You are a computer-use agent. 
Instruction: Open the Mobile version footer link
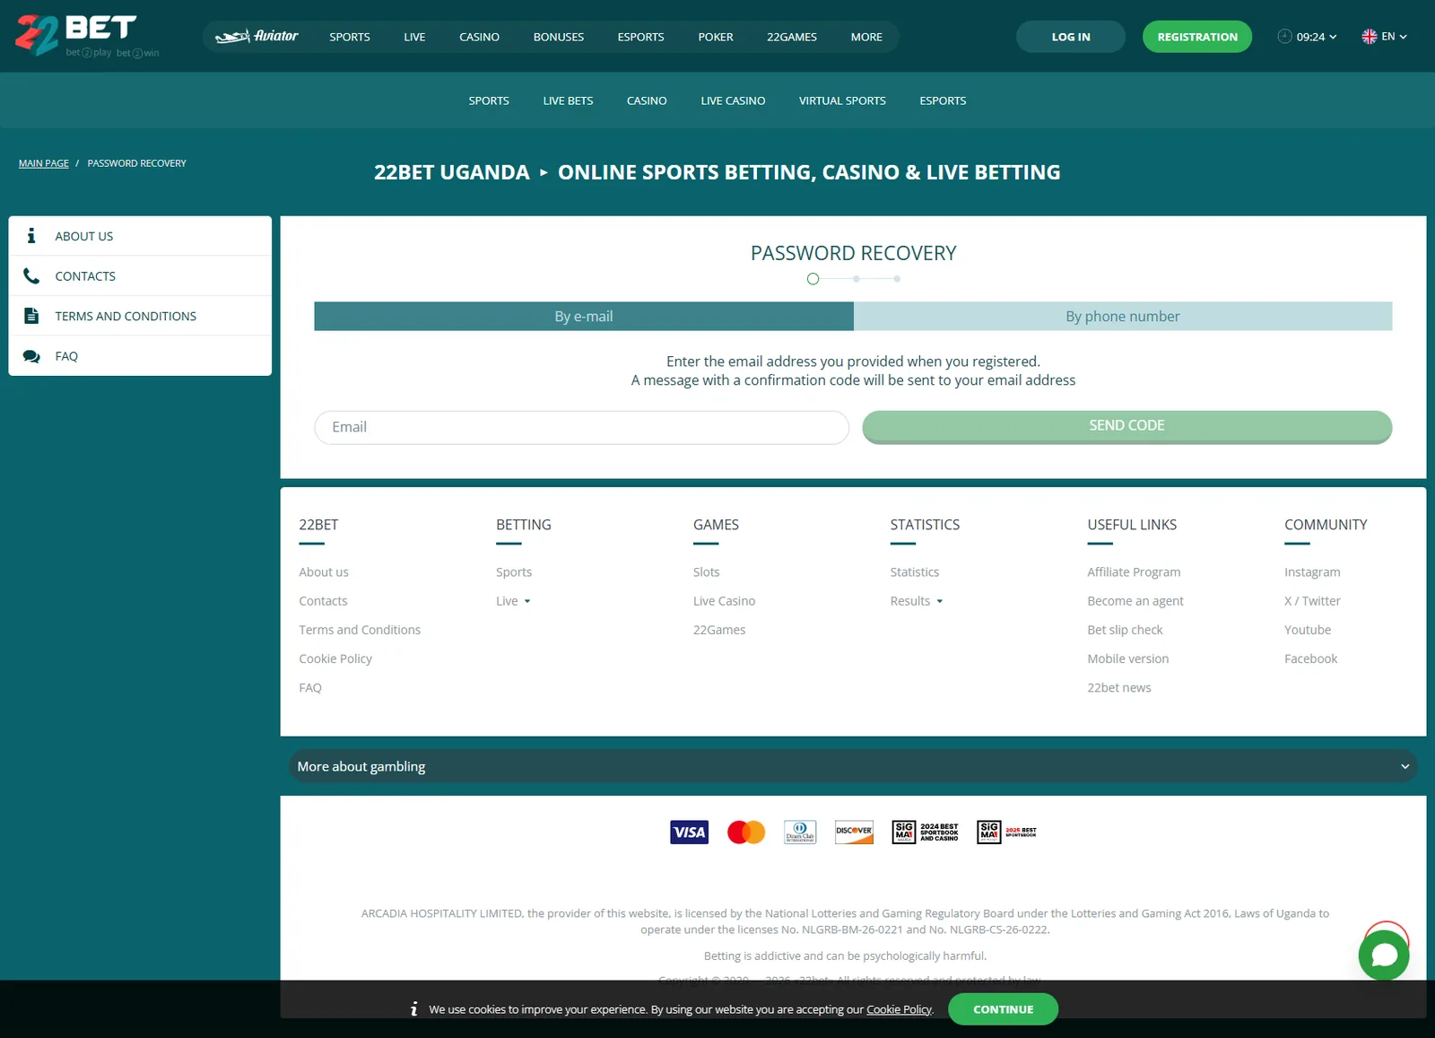tap(1128, 659)
